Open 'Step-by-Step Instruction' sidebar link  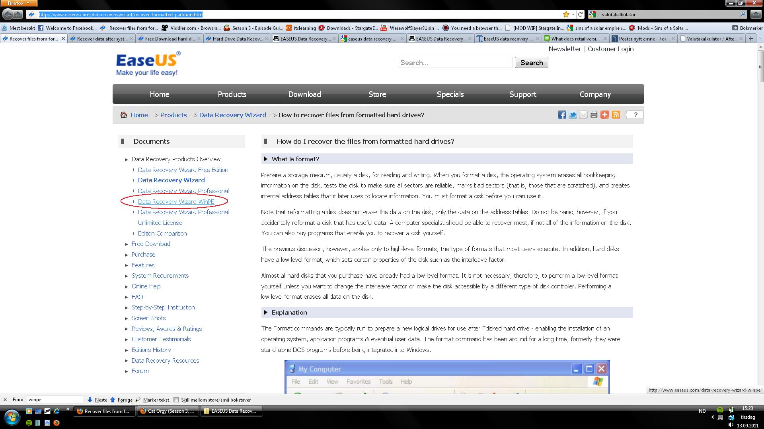coord(163,307)
